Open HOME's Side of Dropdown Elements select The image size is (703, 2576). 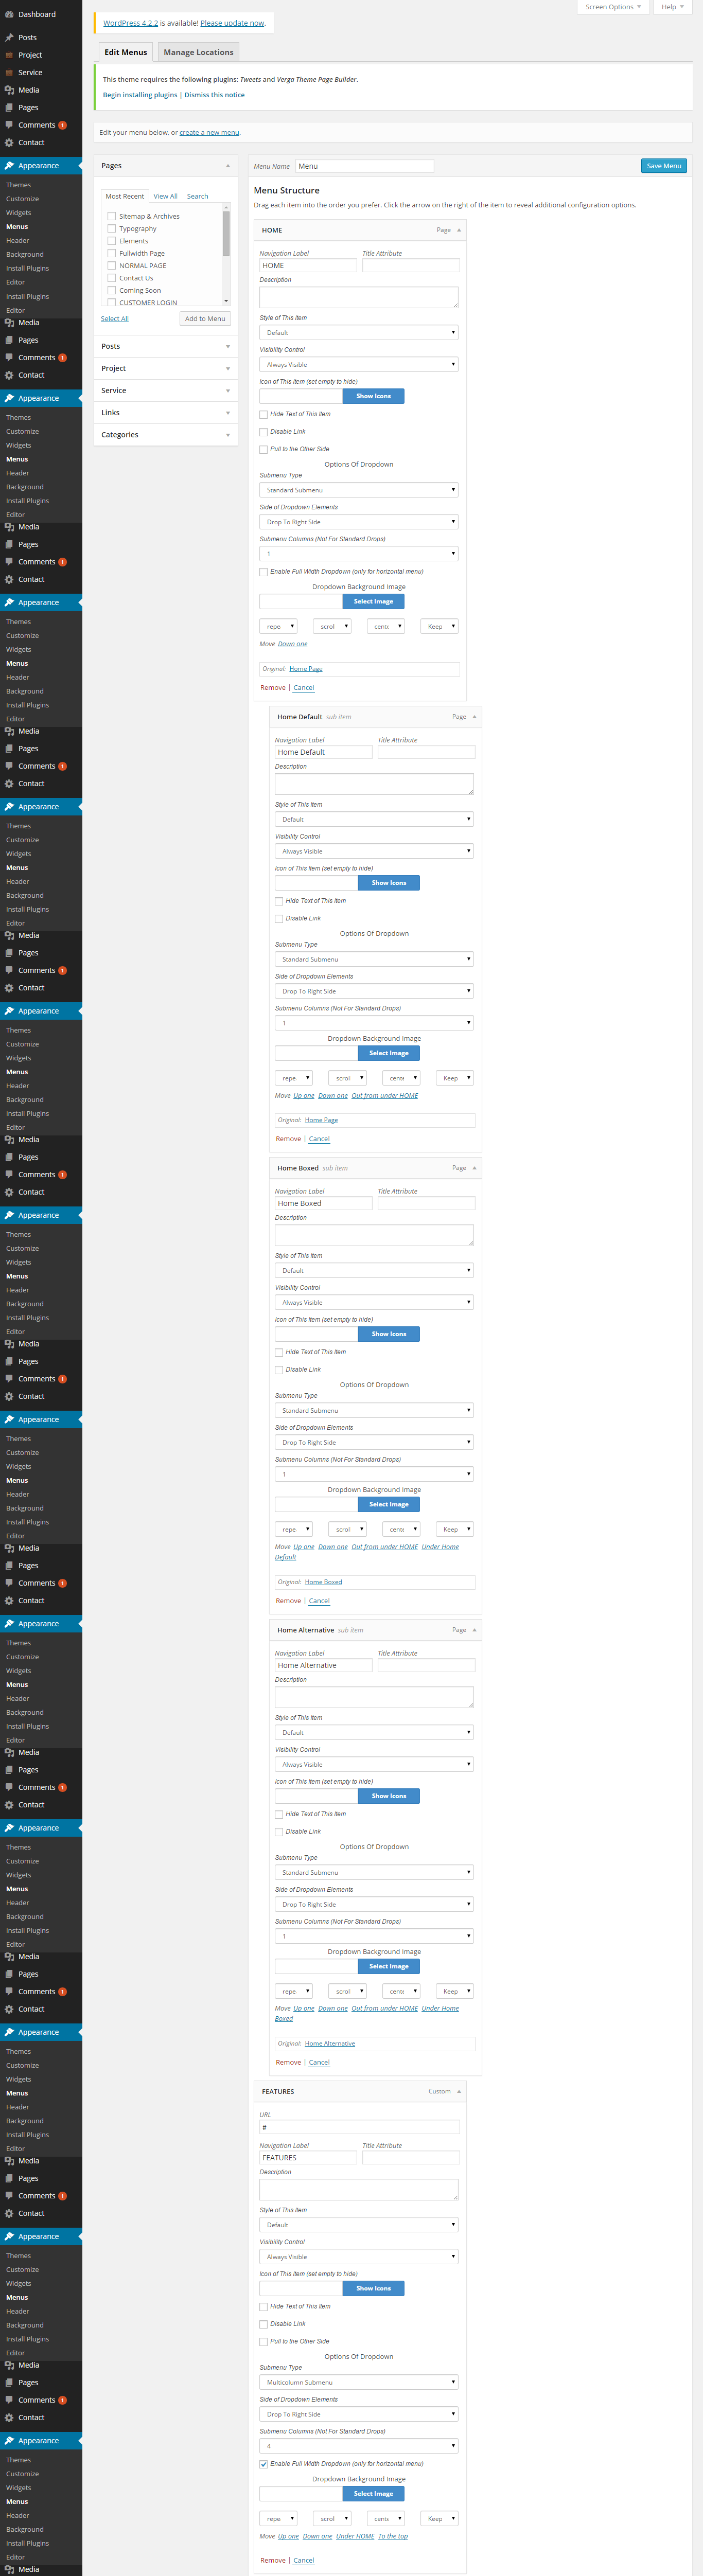point(359,522)
